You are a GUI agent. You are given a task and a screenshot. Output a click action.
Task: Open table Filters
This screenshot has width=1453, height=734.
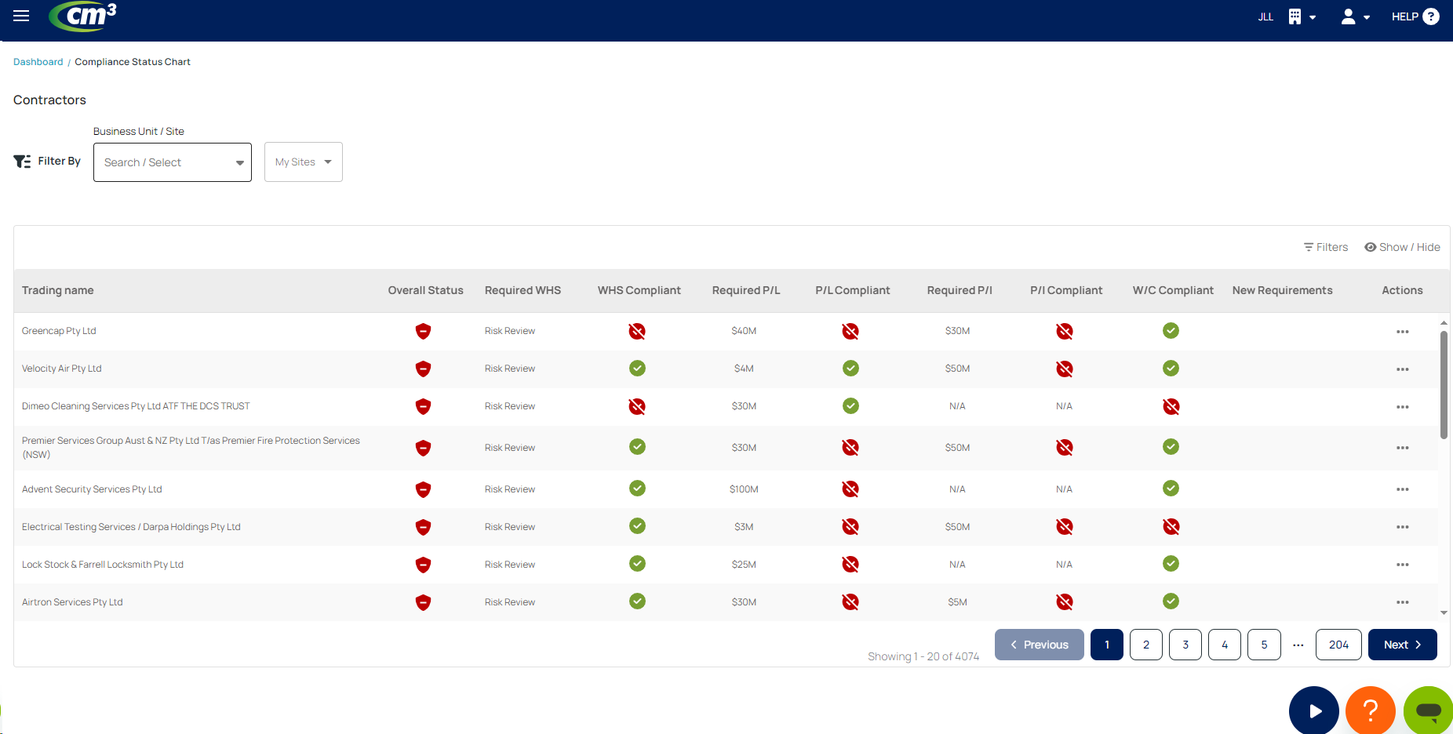click(x=1326, y=247)
